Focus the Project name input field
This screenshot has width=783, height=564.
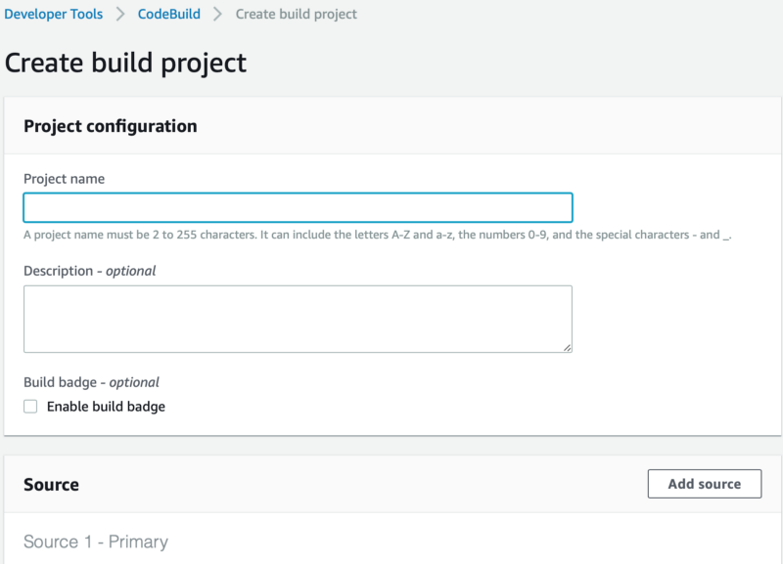(298, 207)
